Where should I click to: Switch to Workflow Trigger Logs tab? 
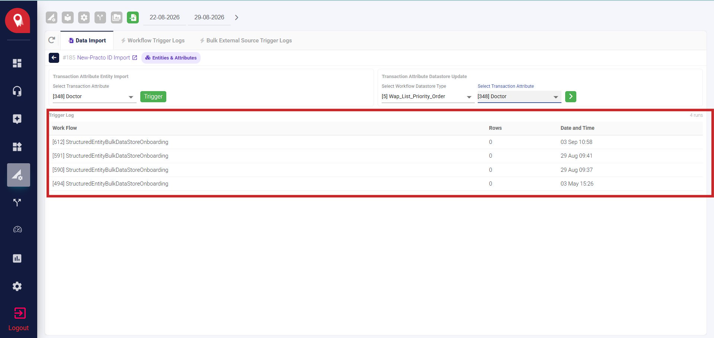pos(153,41)
